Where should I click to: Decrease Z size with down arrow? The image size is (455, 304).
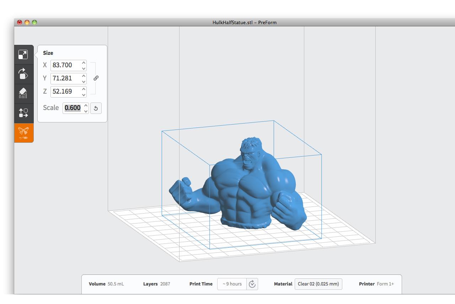point(84,94)
